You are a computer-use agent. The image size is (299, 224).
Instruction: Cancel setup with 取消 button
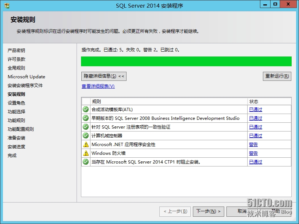(x=242, y=211)
